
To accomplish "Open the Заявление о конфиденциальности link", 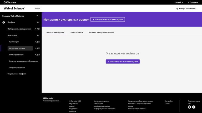I will coord(102,105).
